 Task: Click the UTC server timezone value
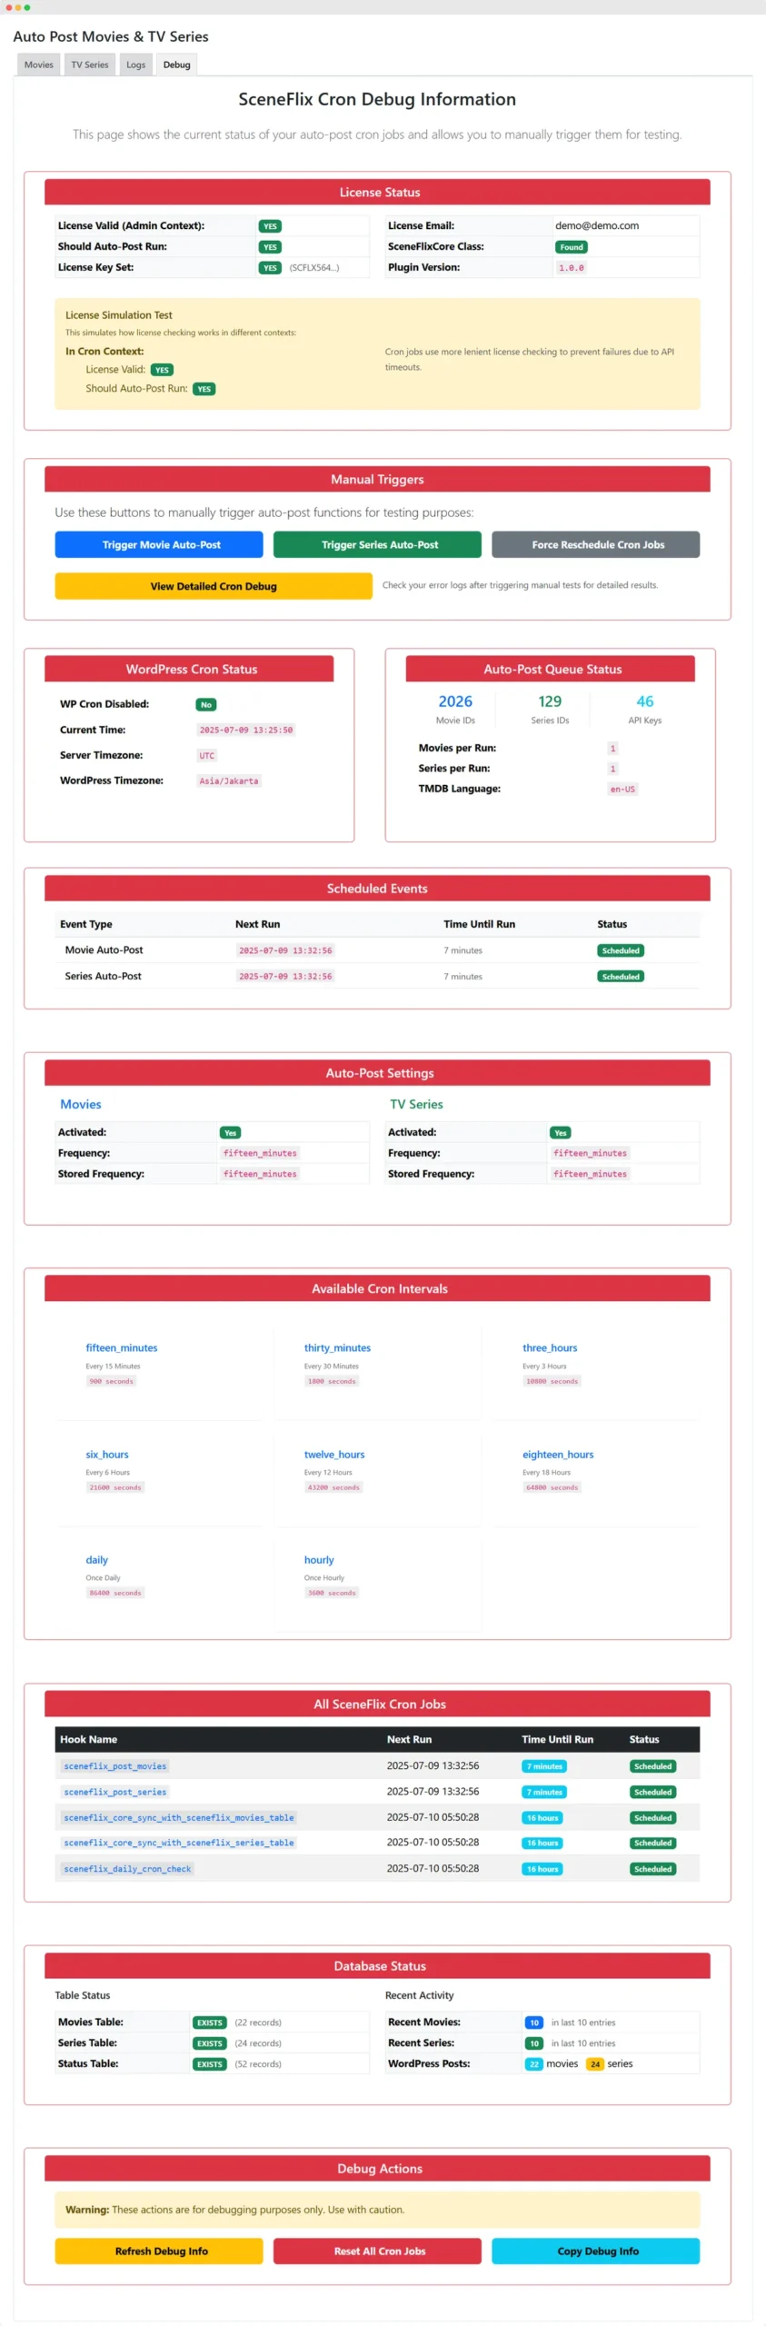[x=207, y=756]
